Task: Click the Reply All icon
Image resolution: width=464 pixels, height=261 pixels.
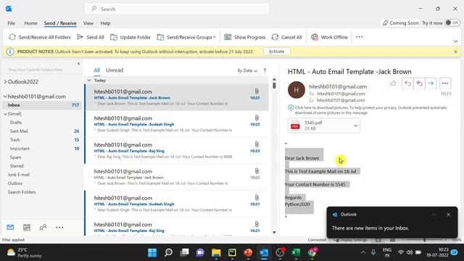Action: (x=419, y=83)
